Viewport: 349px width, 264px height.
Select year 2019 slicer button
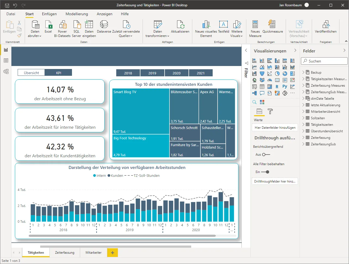(152, 73)
